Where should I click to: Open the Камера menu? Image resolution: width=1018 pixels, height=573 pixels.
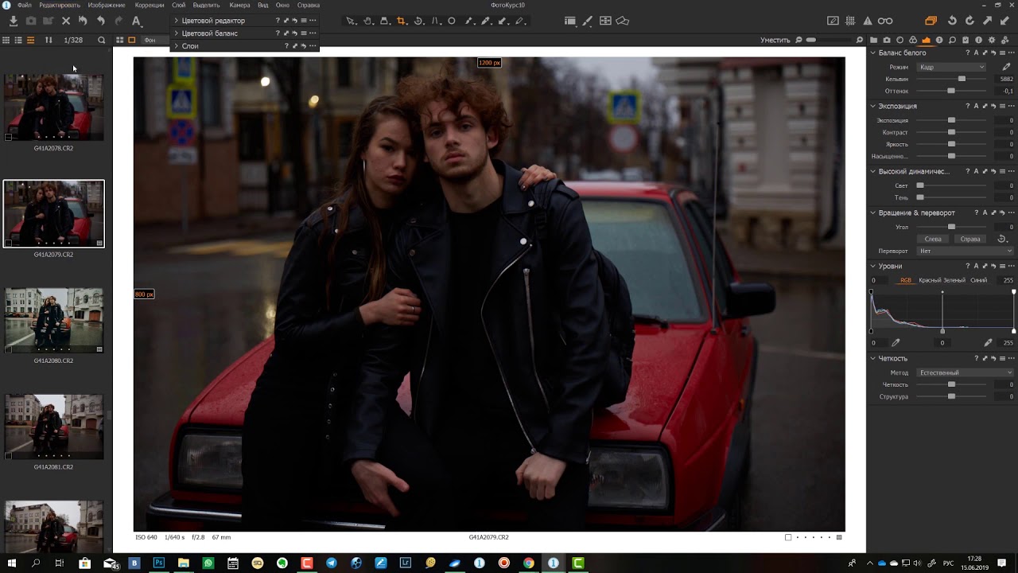[x=239, y=5]
